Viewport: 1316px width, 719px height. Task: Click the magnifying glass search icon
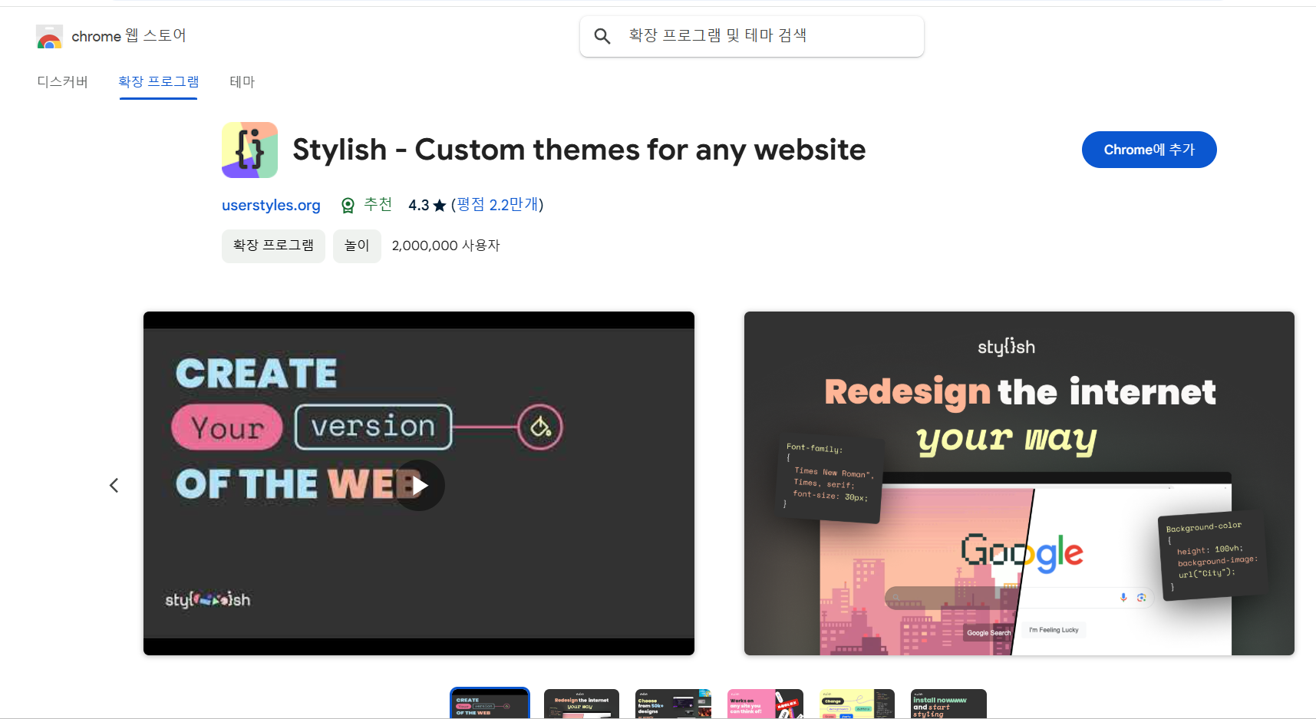602,36
